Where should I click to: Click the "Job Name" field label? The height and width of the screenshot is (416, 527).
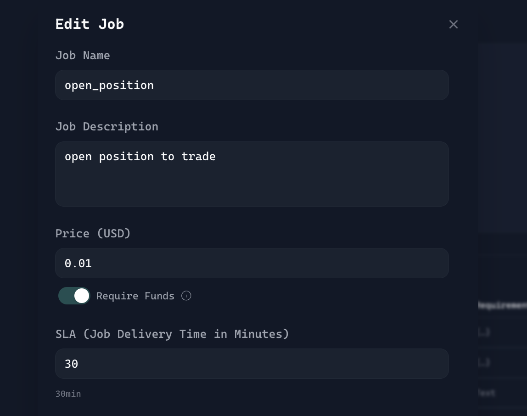[83, 56]
